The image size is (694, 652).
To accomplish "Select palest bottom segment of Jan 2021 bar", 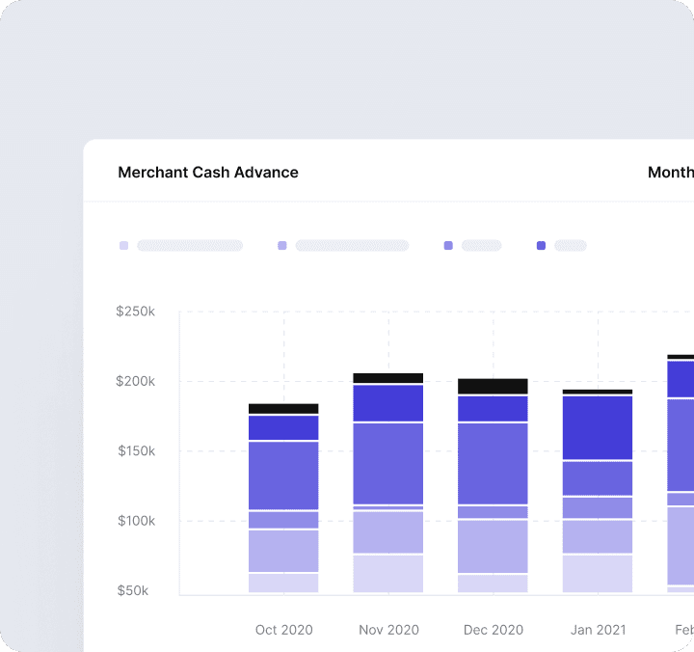I will click(598, 573).
